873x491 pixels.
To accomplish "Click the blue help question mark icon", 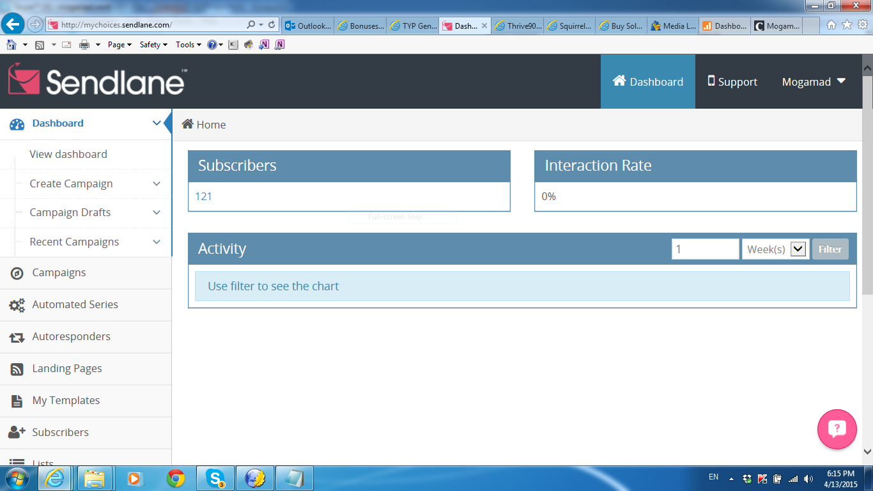I will tap(212, 45).
